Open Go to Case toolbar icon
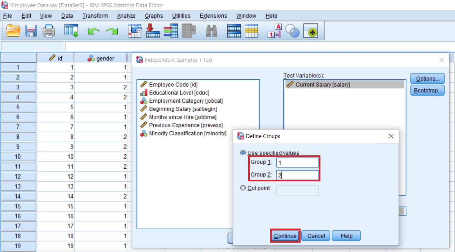The image size is (455, 252). click(135, 31)
